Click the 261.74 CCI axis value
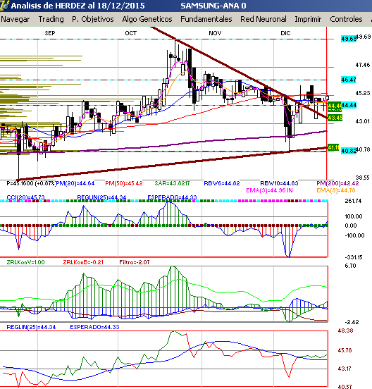Viewport: 372px width, 389px height. coord(353,201)
